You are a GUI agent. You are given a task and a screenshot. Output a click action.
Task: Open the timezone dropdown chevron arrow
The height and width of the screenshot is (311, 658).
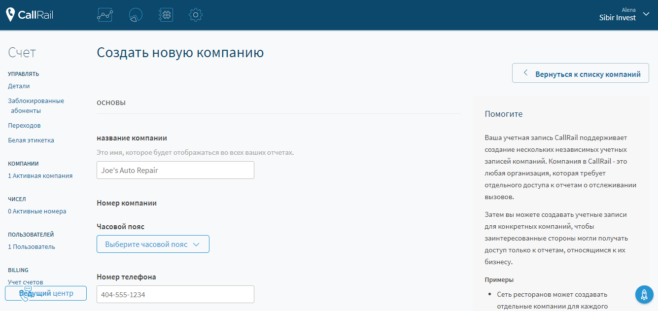click(197, 243)
